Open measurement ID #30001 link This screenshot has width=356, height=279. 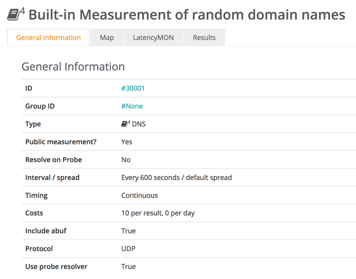[133, 88]
